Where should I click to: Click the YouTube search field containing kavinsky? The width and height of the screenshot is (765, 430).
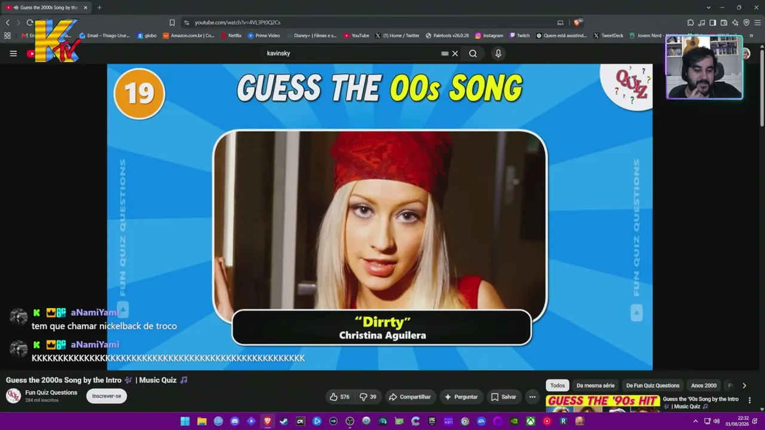pyautogui.click(x=353, y=53)
